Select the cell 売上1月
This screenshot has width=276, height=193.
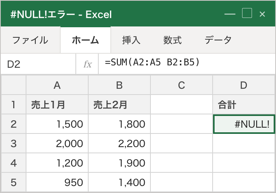click(57, 105)
